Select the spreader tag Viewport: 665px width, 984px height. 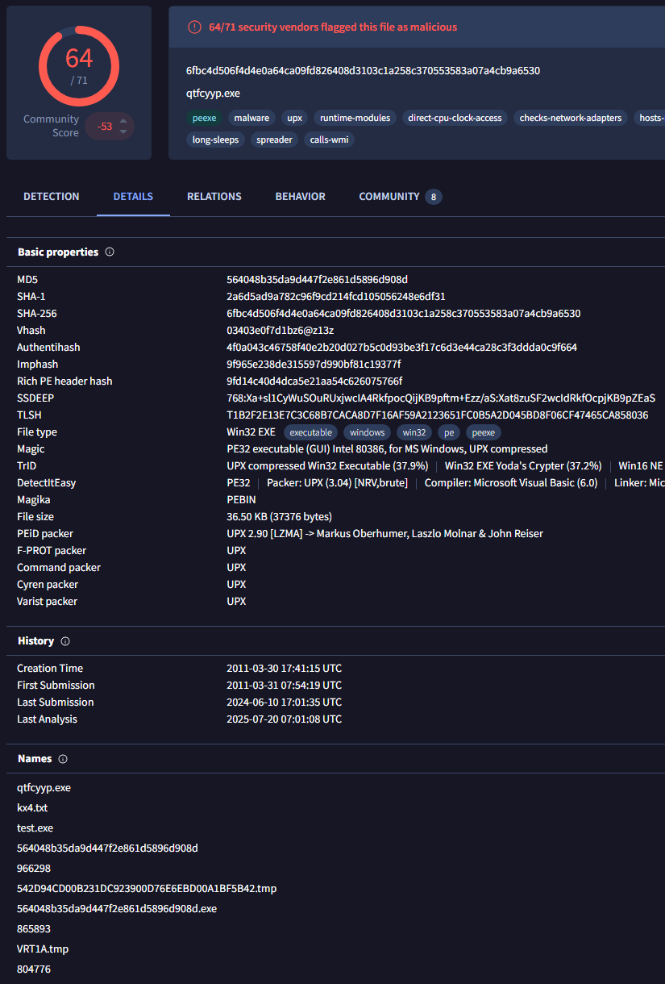tap(275, 140)
